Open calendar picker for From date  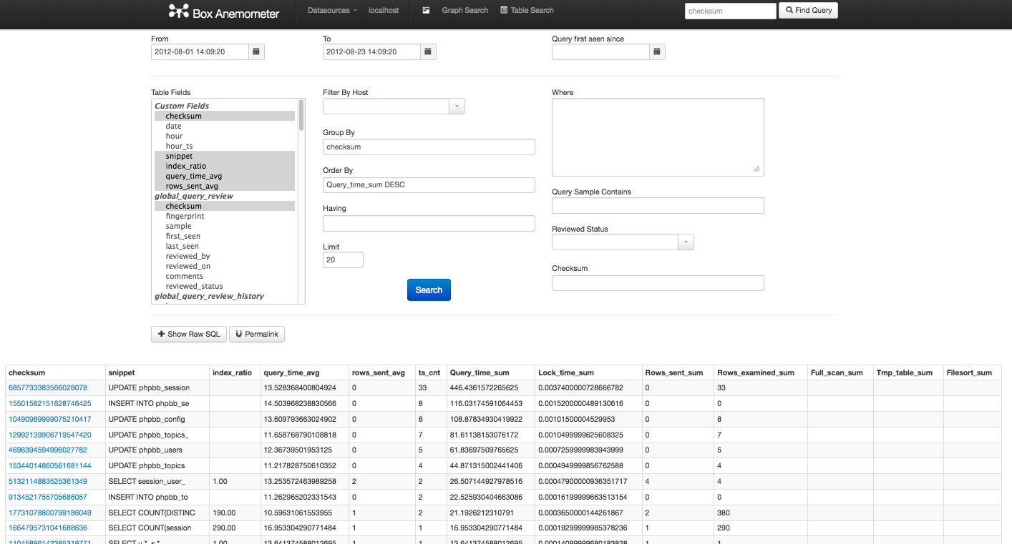pos(256,51)
